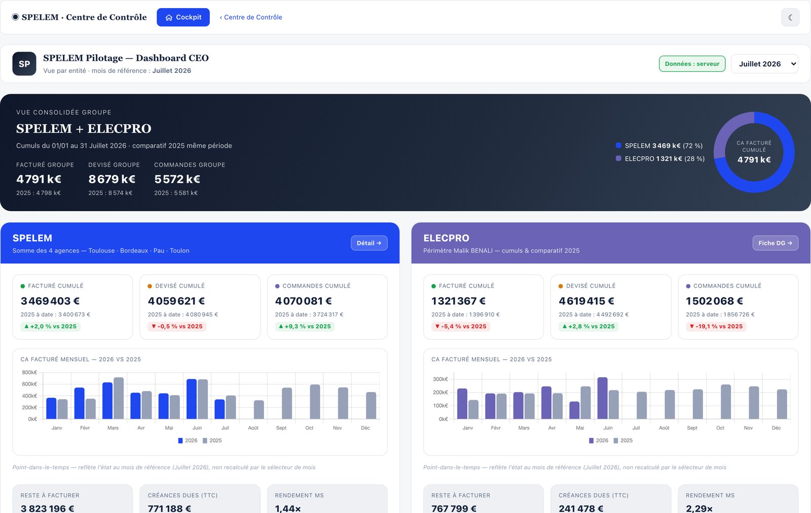811x513 pixels.
Task: Go back to Centre de Contrôle link
Action: click(x=251, y=17)
